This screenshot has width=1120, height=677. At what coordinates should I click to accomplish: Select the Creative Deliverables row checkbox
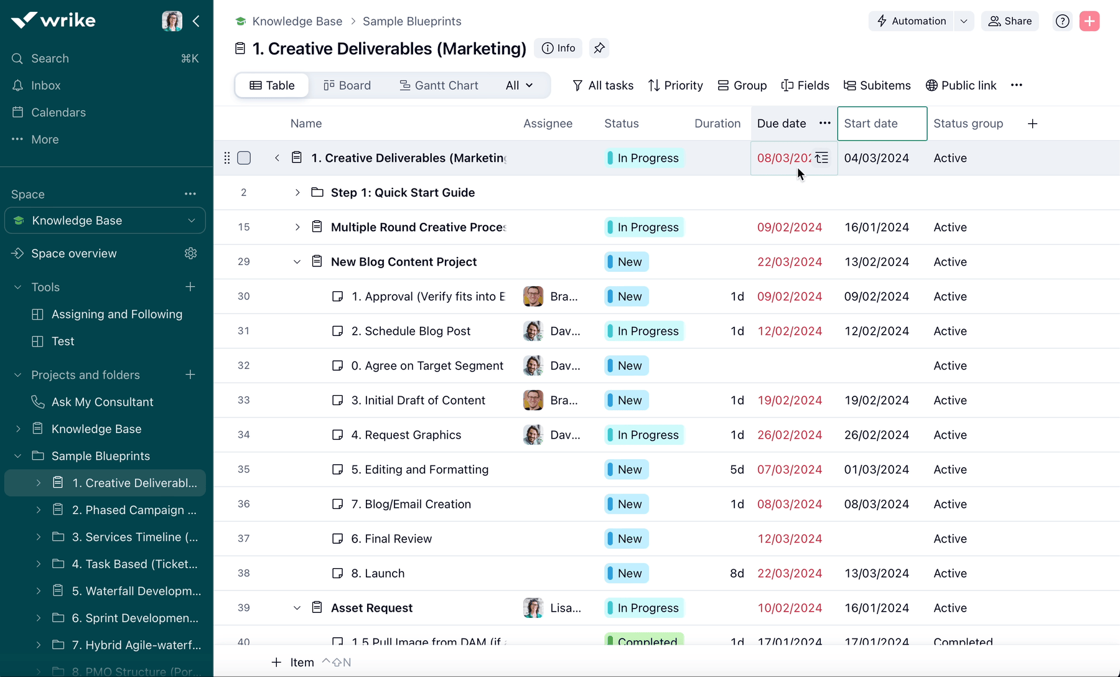pos(244,158)
